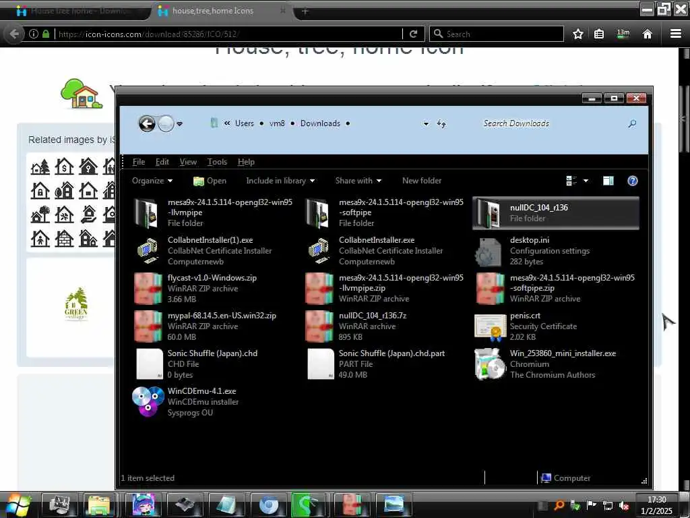690x518 pixels.
Task: Open the view options arrow dropdown
Action: (586, 181)
